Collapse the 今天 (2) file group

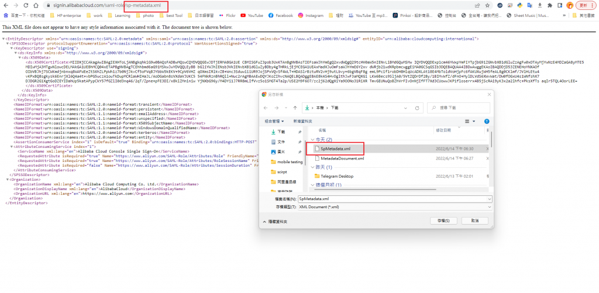(x=312, y=140)
